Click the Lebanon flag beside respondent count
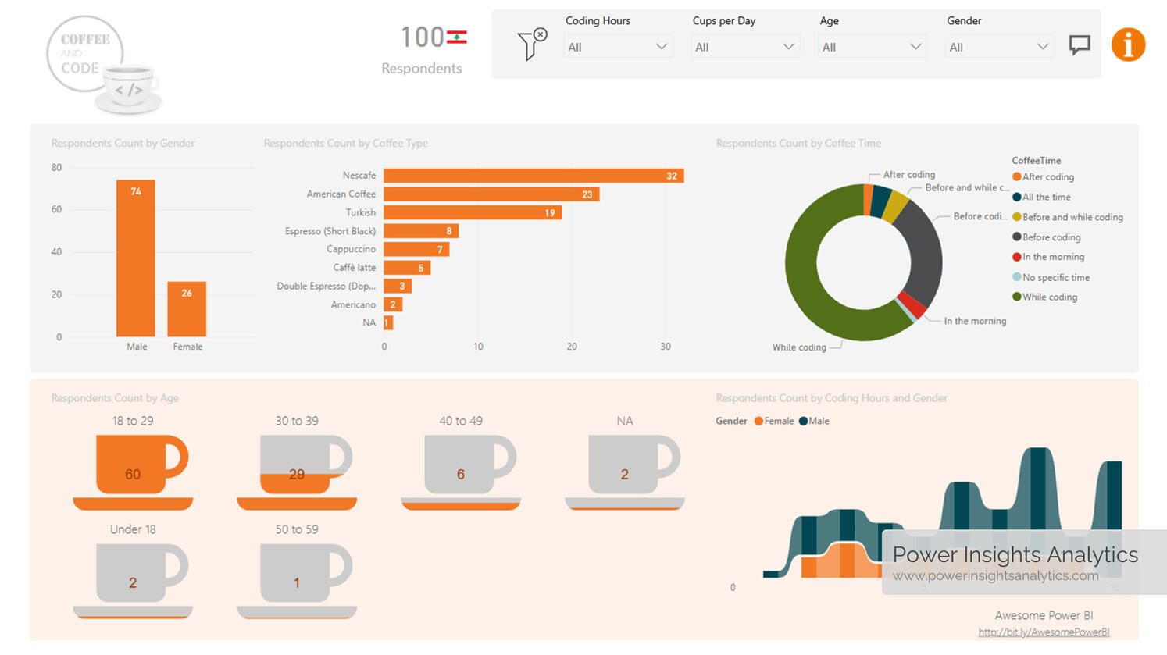This screenshot has height=655, width=1167. tap(459, 36)
